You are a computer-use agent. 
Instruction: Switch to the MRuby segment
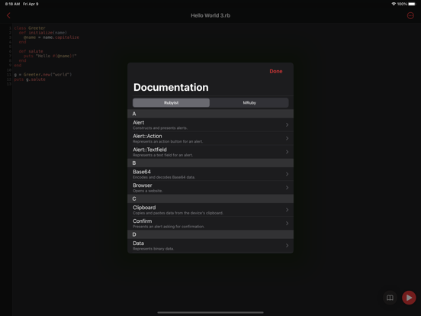point(249,102)
